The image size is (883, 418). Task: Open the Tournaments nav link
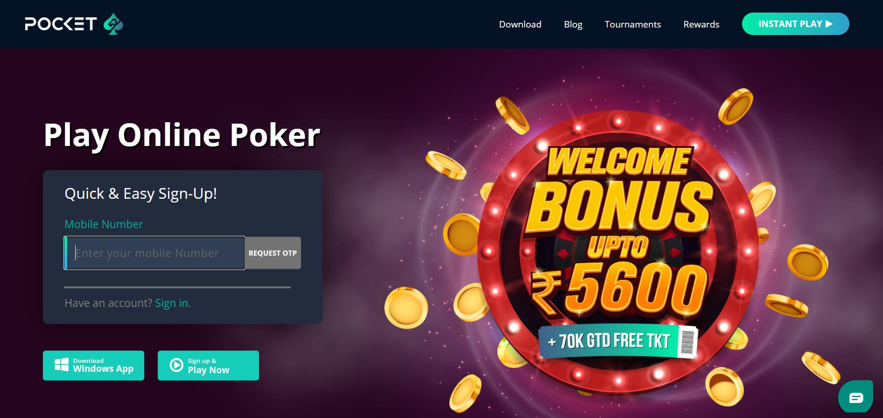(632, 24)
